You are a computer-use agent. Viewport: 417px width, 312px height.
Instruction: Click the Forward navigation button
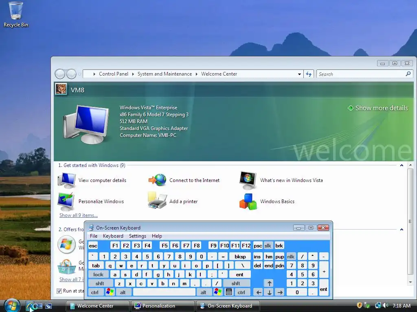coord(71,74)
